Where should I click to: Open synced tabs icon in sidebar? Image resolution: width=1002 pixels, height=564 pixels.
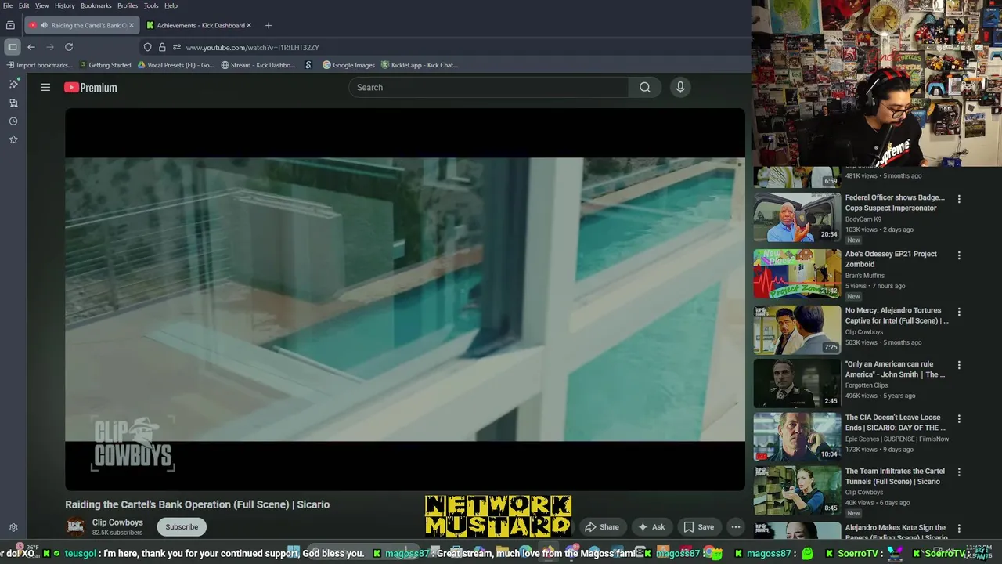(13, 103)
